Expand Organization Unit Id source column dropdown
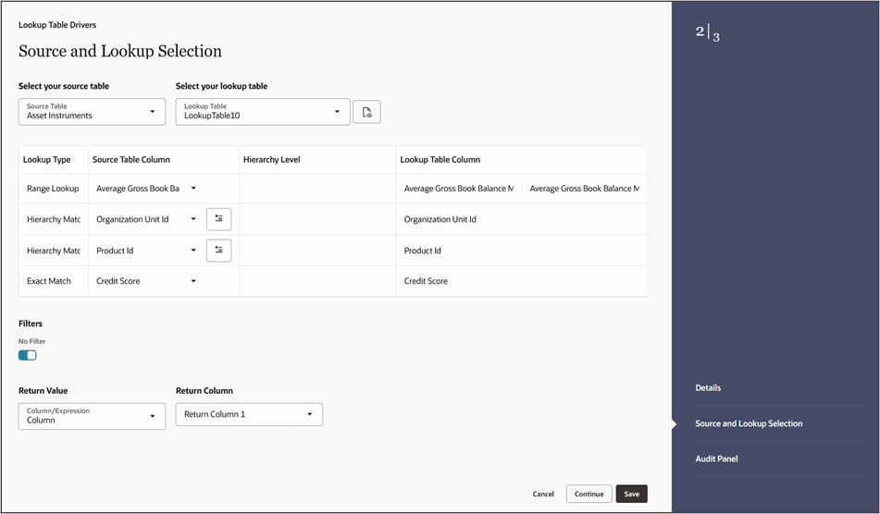880x514 pixels. [193, 219]
